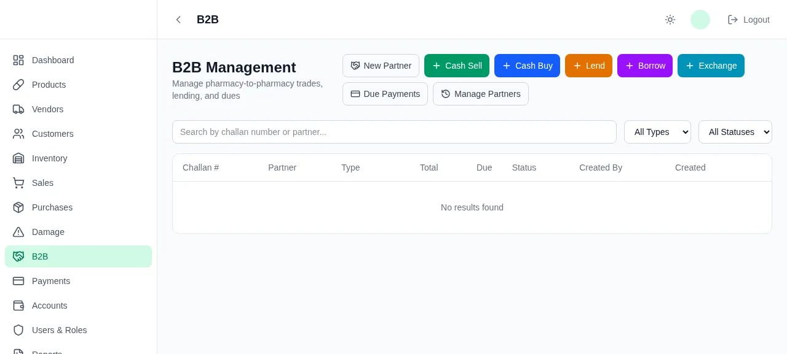The height and width of the screenshot is (354, 787).
Task: Click the Inventory warehouse icon
Action: (18, 158)
